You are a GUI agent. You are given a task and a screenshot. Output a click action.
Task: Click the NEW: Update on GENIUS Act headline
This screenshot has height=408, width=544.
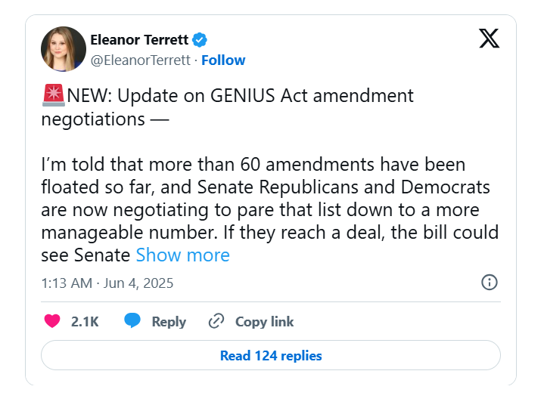click(x=240, y=96)
